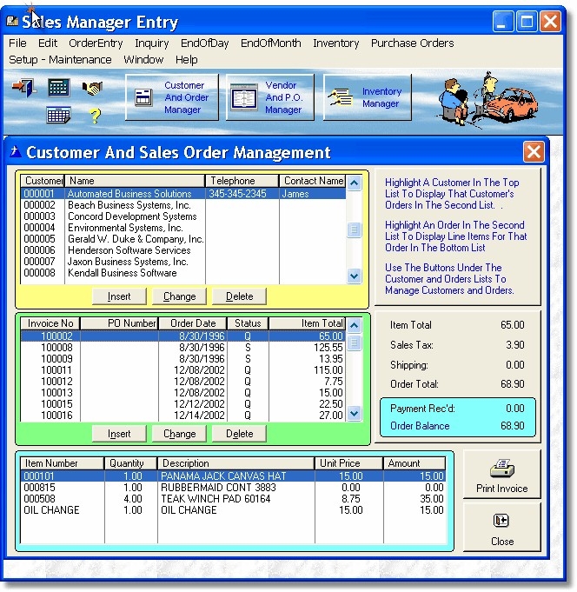Select line item RUBBERMAID CONT 3883
This screenshot has width=577, height=592.
click(233, 488)
